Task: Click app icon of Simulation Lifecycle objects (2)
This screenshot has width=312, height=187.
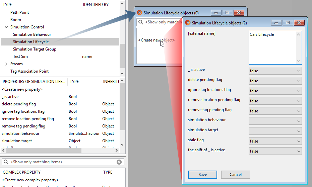Action: (188, 23)
